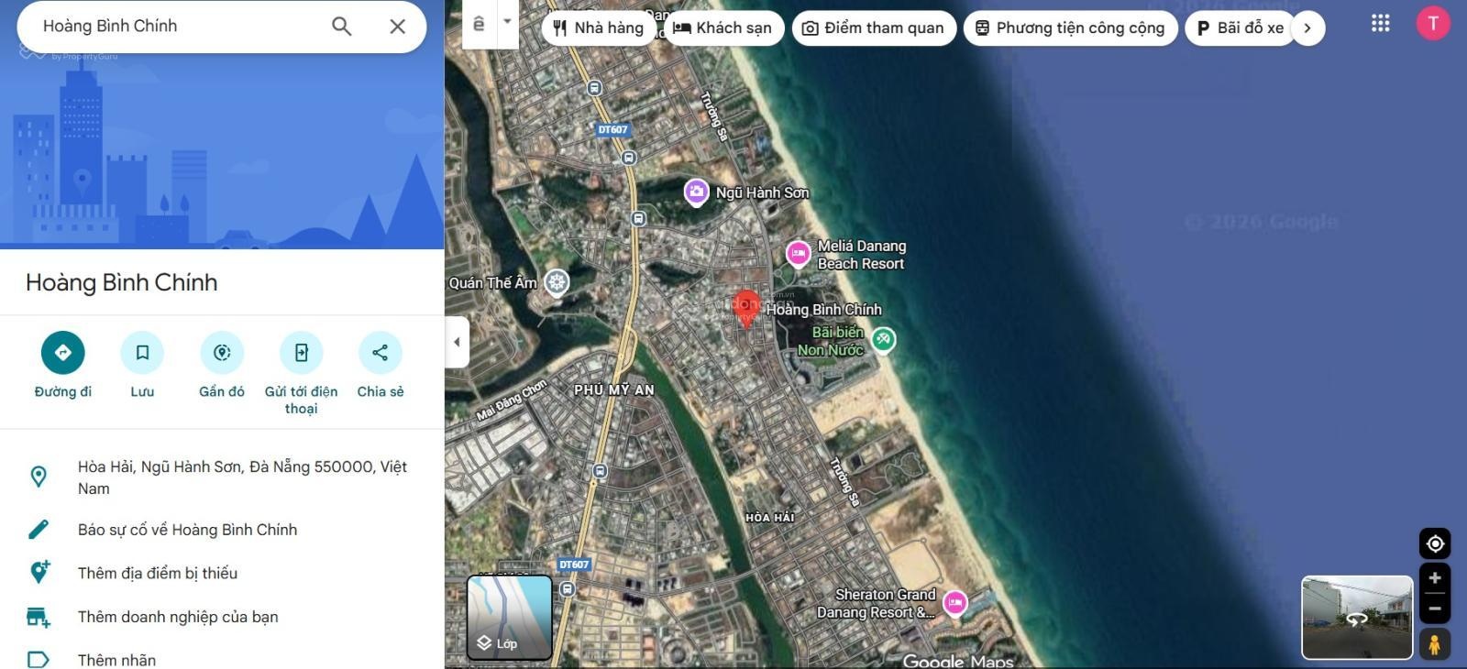Expand more category chips arrow
The width and height of the screenshot is (1467, 669).
point(1307,28)
